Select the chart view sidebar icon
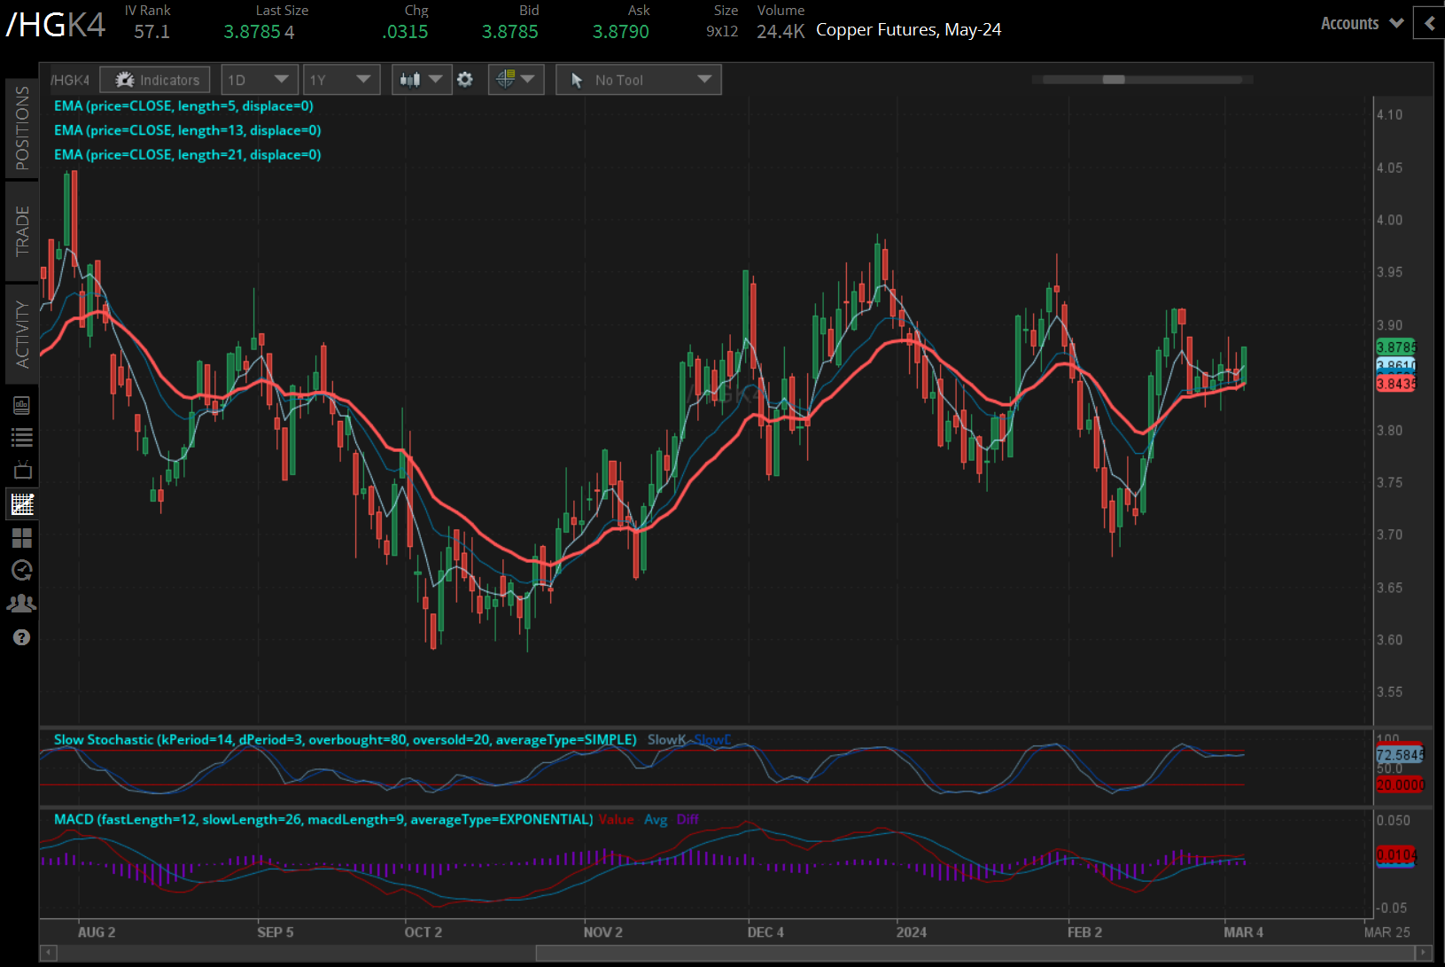1445x967 pixels. coord(22,504)
